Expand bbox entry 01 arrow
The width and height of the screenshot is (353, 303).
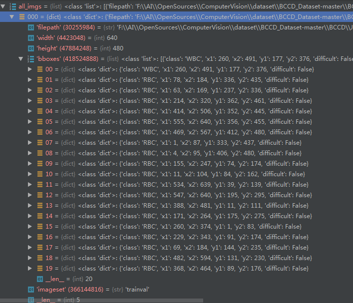click(x=30, y=80)
